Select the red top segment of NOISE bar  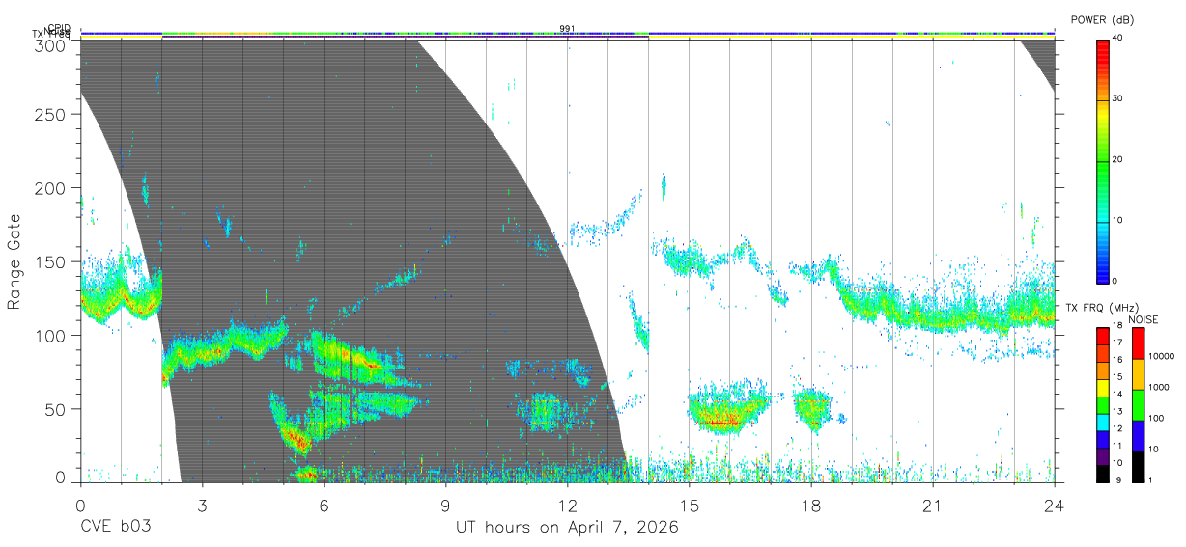(1138, 343)
